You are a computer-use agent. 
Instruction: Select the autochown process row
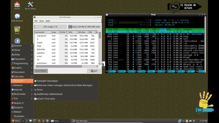pyautogui.click(x=66, y=63)
